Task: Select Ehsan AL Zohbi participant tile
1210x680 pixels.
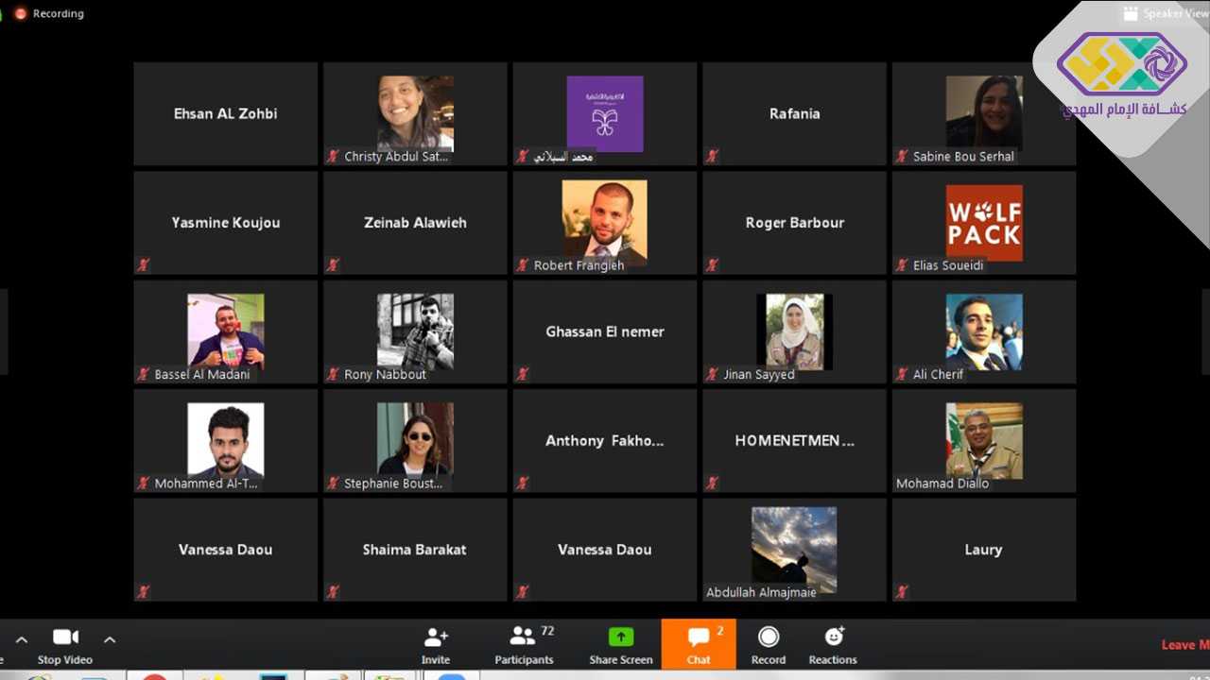Action: (x=225, y=113)
